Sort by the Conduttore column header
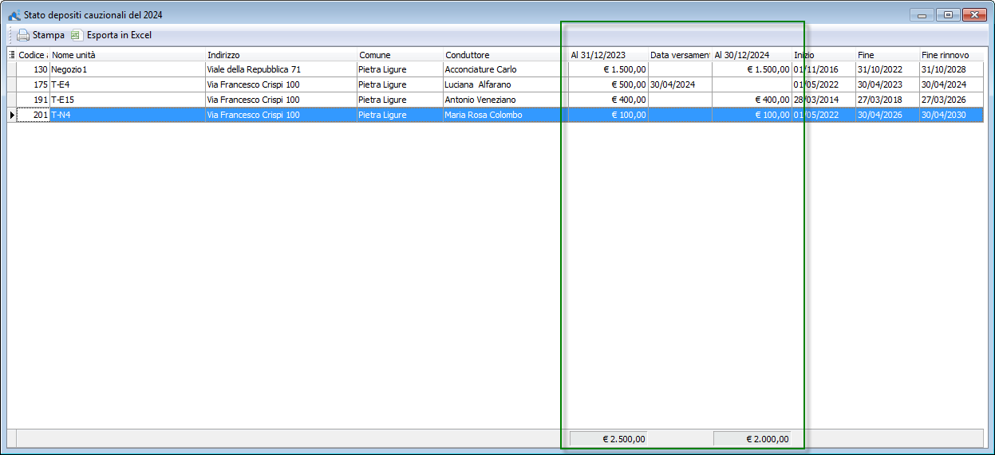The image size is (995, 455). (504, 55)
